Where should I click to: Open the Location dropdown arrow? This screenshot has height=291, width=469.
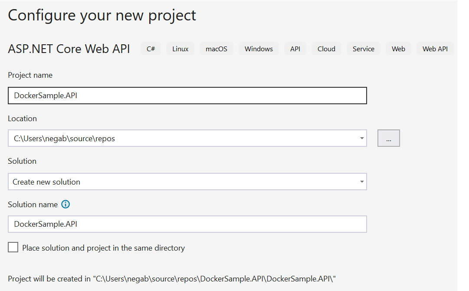tap(362, 138)
